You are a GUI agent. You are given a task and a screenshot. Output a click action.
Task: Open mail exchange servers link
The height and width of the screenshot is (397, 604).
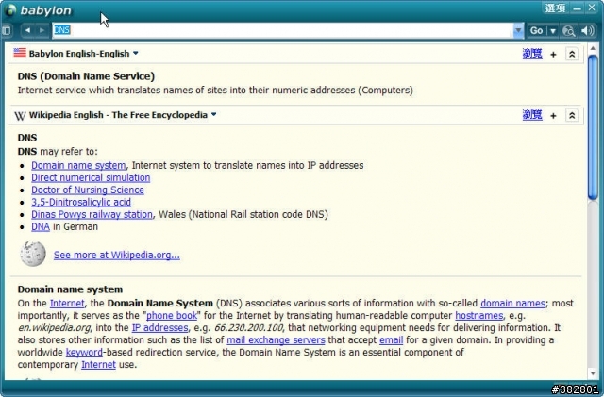[x=276, y=340]
